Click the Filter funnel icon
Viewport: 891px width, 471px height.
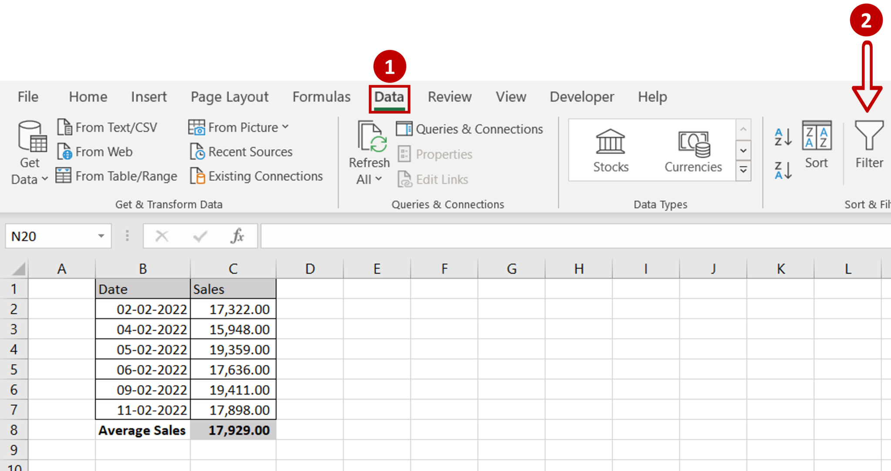click(869, 135)
